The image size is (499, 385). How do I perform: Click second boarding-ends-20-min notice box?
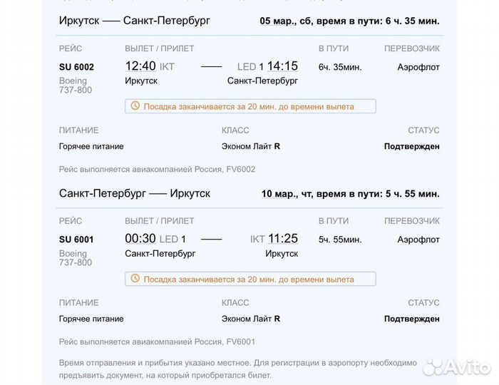(x=250, y=279)
